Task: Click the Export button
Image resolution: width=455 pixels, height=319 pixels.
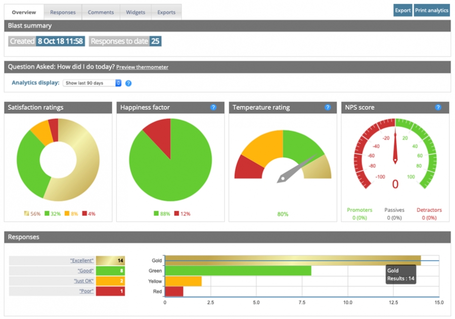Action: (x=403, y=10)
